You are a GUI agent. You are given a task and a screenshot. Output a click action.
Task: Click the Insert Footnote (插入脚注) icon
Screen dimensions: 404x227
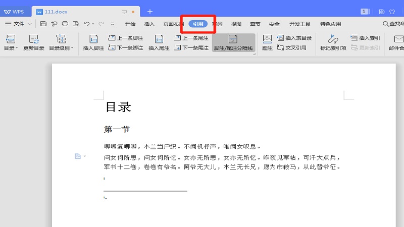[x=93, y=39]
